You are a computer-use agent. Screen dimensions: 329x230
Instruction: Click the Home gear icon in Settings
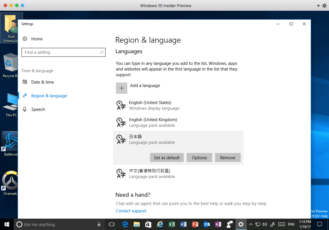pos(25,39)
